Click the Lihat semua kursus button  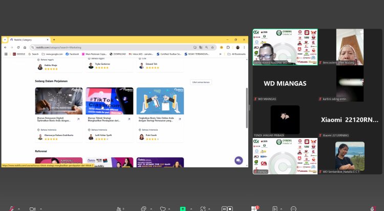click(201, 82)
